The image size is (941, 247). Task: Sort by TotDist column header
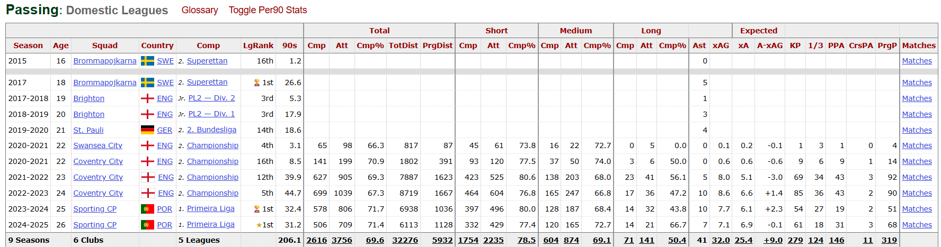(403, 45)
